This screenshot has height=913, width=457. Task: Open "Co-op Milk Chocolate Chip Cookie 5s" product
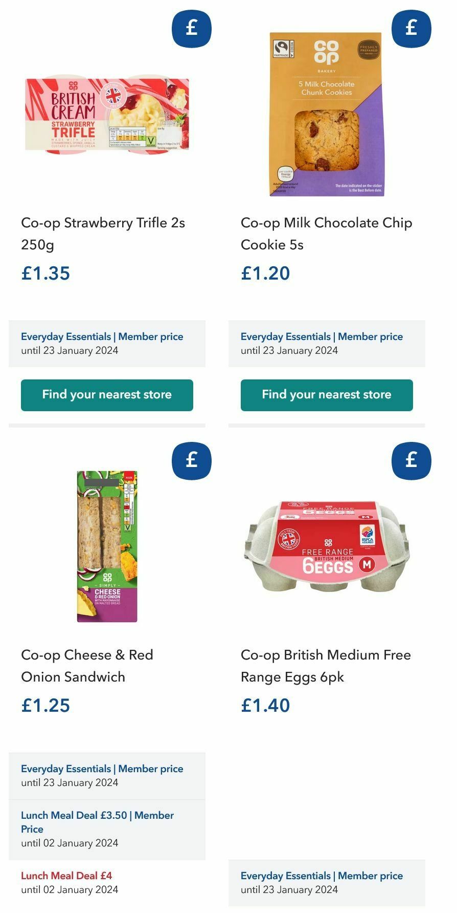326,233
